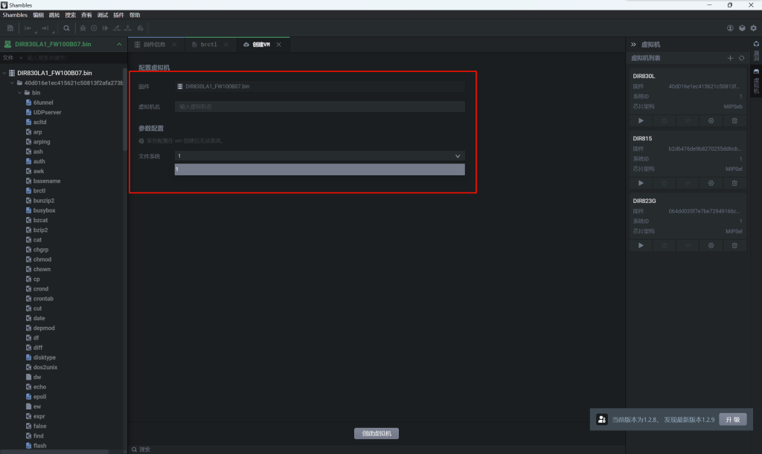Select busybox in the file tree
Viewport: 762px width, 454px height.
coord(44,210)
